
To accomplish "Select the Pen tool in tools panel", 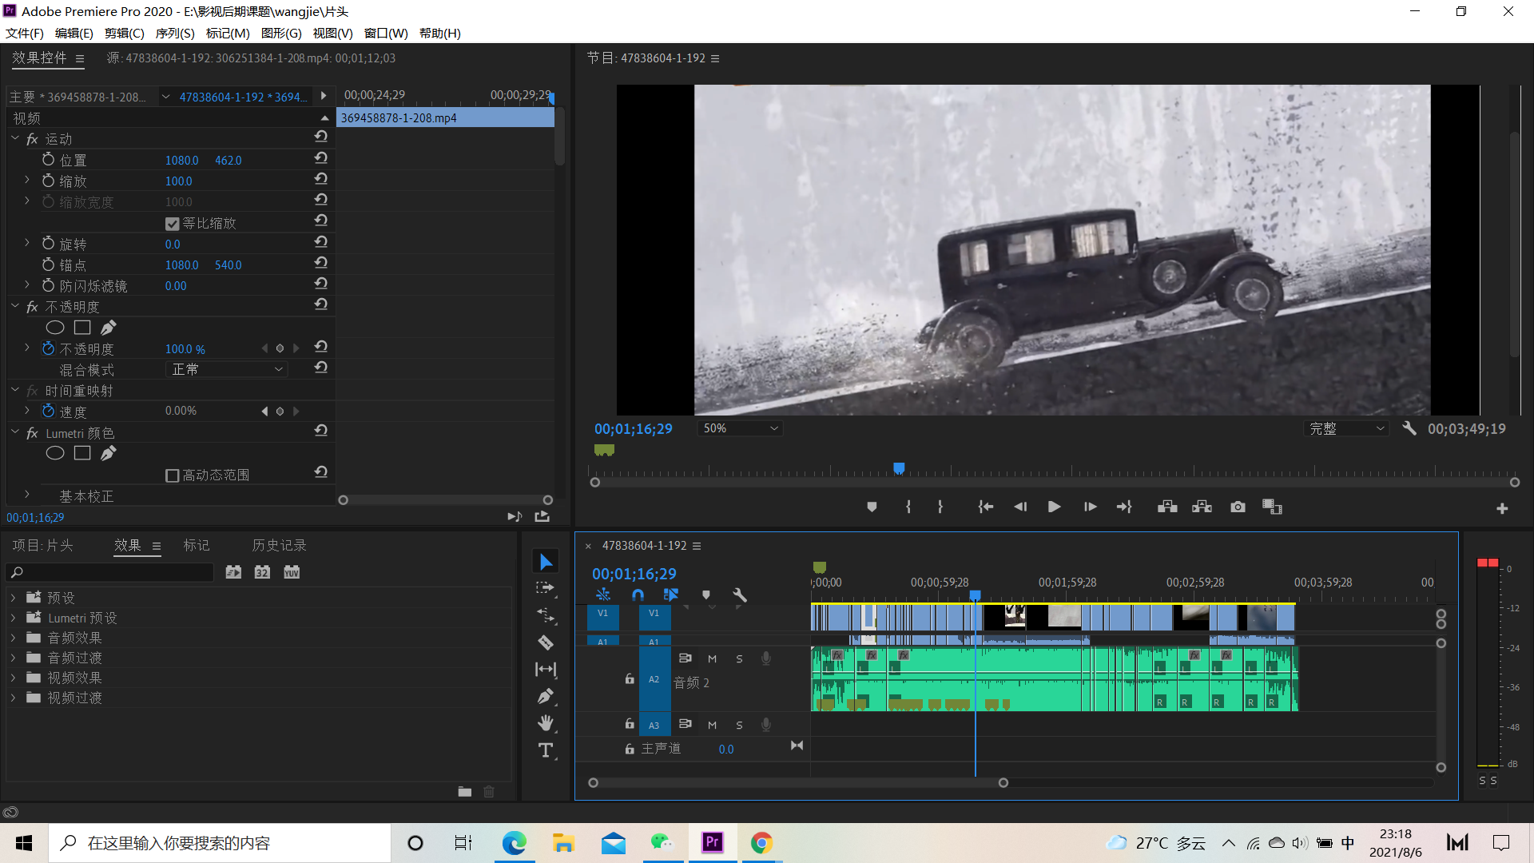I will pos(546,696).
